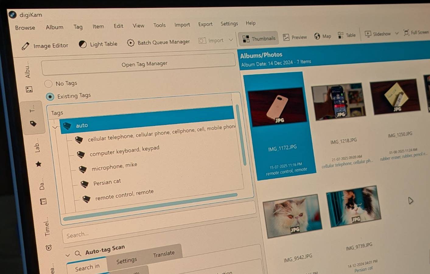The height and width of the screenshot is (274, 430).
Task: Expand the Slideshow dropdown arrow
Action: (397, 33)
